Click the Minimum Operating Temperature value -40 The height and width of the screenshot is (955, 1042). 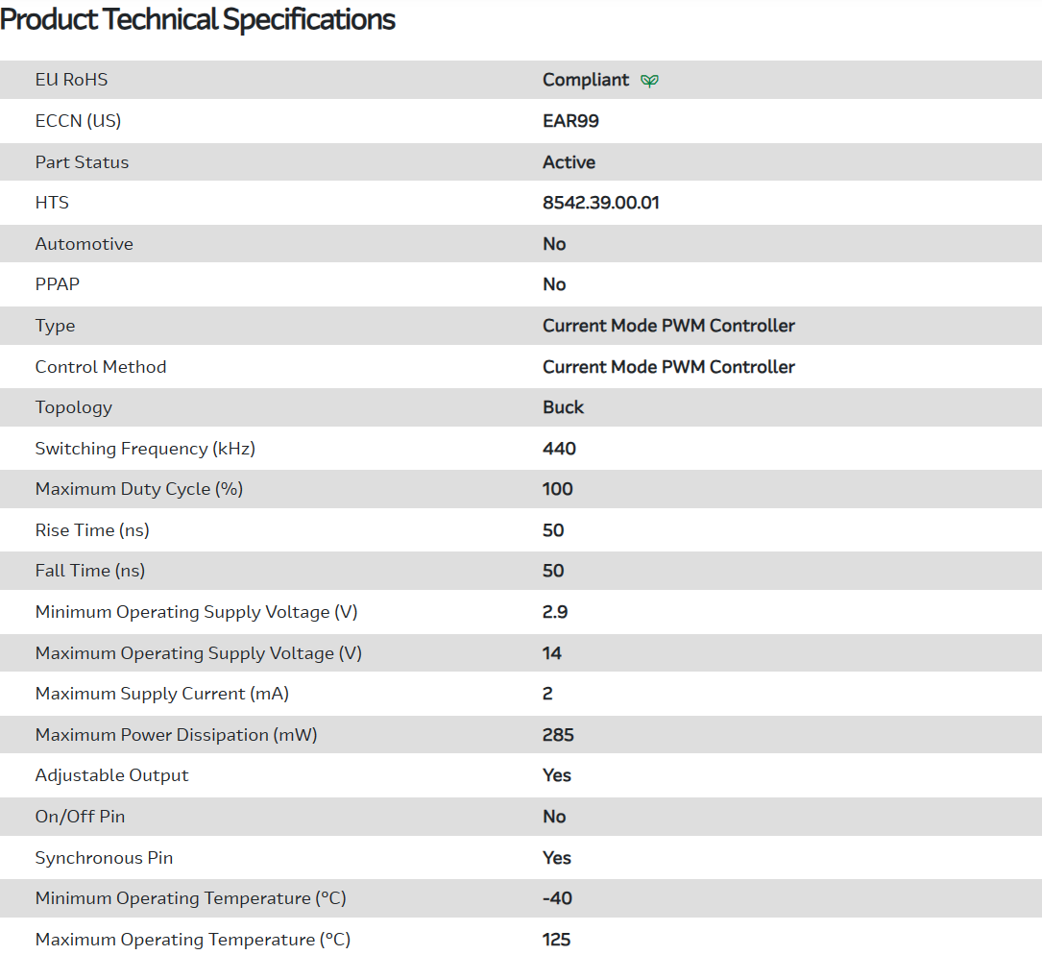559,898
